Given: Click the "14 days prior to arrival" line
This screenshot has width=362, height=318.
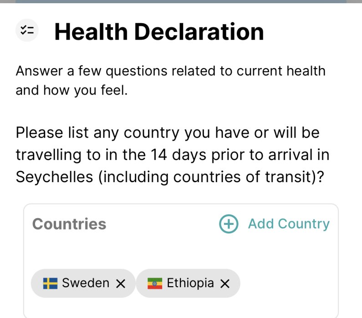Looking at the screenshot, I should coord(172,155).
